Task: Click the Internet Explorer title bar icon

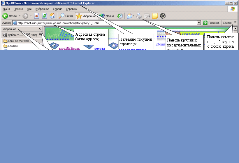Action: (x=3, y=3)
